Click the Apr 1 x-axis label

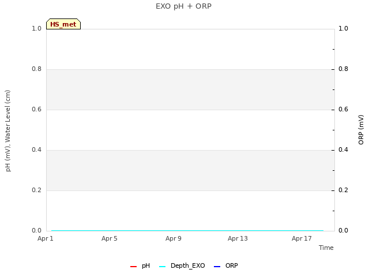point(46,238)
